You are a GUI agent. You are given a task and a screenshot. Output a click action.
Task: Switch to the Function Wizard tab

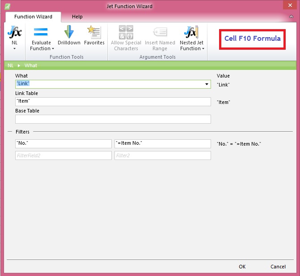[33, 17]
